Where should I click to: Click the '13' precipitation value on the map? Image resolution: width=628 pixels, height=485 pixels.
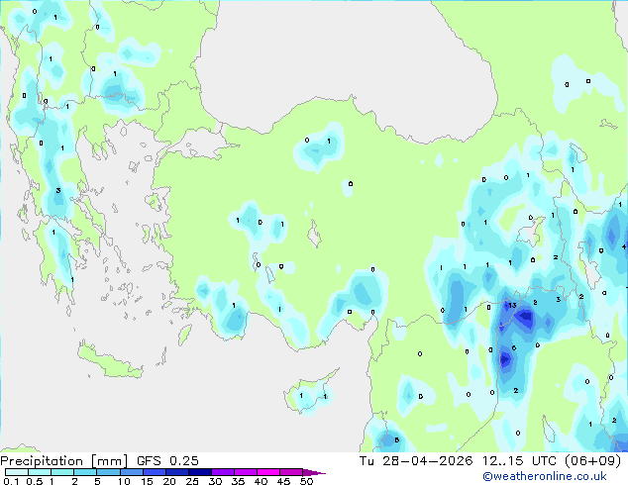coord(512,305)
